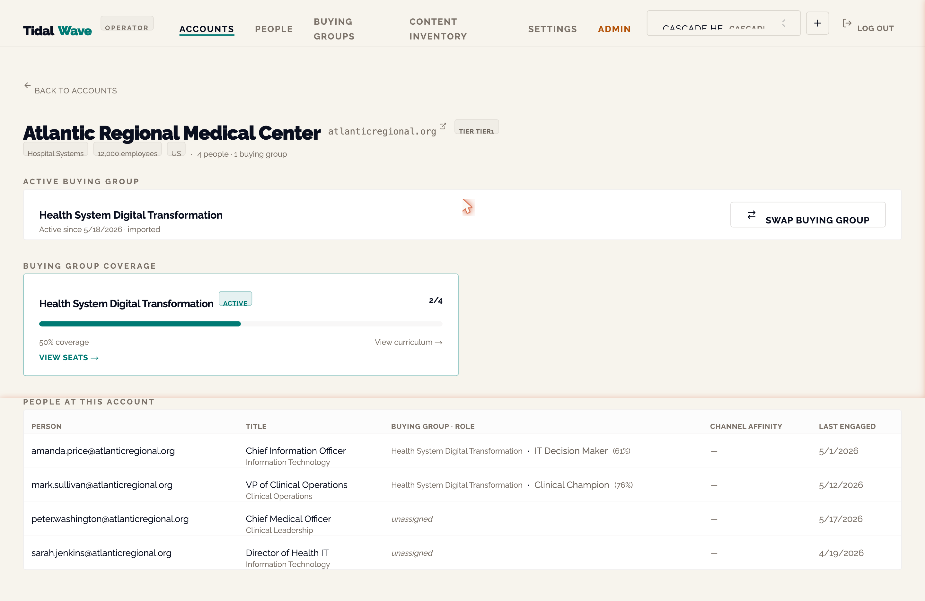Open external link icon next to atlanticregional.org
This screenshot has height=601, width=925.
pos(443,126)
